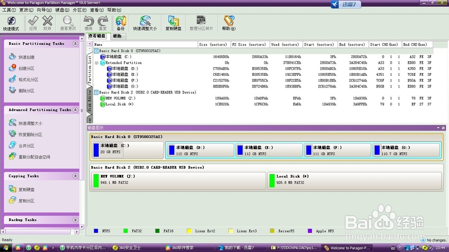Open 360安全卫士 from taskbar
Screen dimensions: 449x252
pos(136,248)
